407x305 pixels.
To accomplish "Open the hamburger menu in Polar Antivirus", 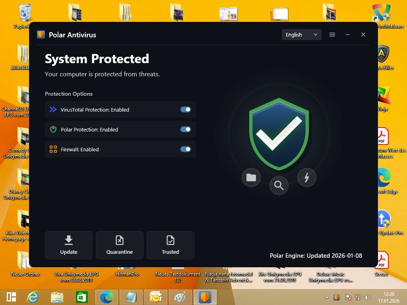I will [x=332, y=35].
